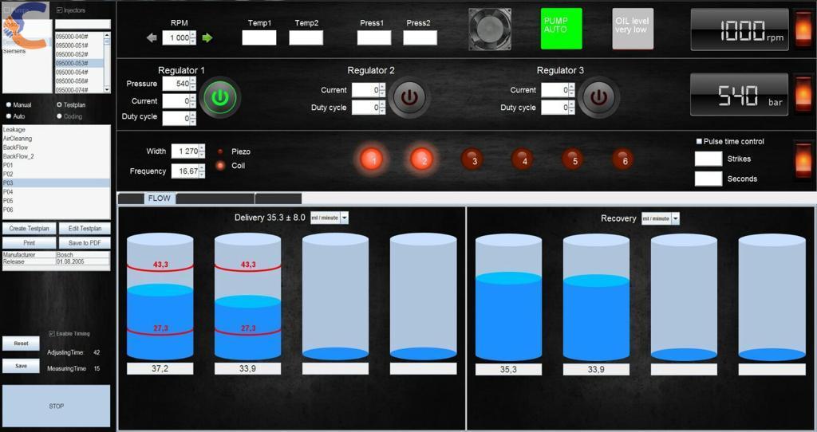Turn off Regulator 1 green power button

tap(220, 98)
